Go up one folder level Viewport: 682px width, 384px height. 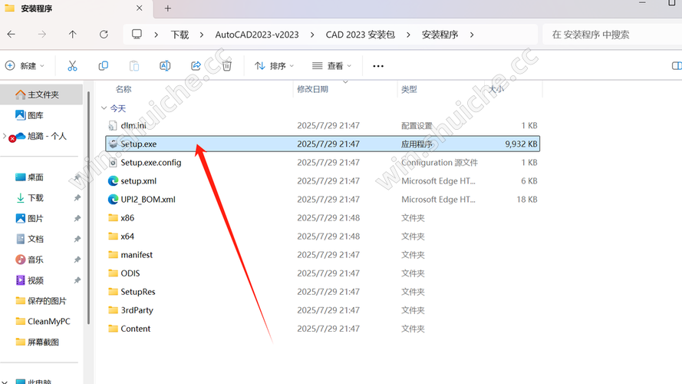pyautogui.click(x=72, y=35)
